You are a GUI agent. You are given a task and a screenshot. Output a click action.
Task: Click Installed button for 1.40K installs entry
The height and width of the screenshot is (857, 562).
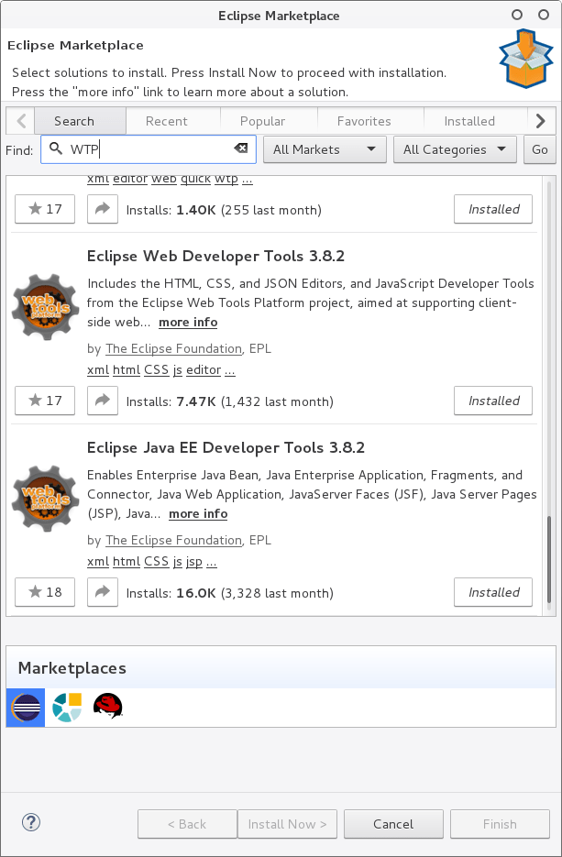(x=493, y=209)
